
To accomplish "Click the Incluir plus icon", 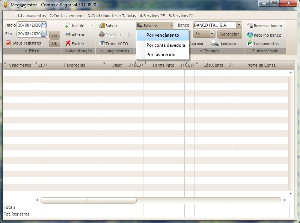I will (x=68, y=26).
